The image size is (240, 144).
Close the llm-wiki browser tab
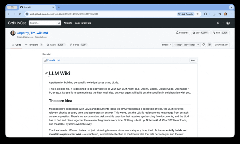click(x=53, y=7)
